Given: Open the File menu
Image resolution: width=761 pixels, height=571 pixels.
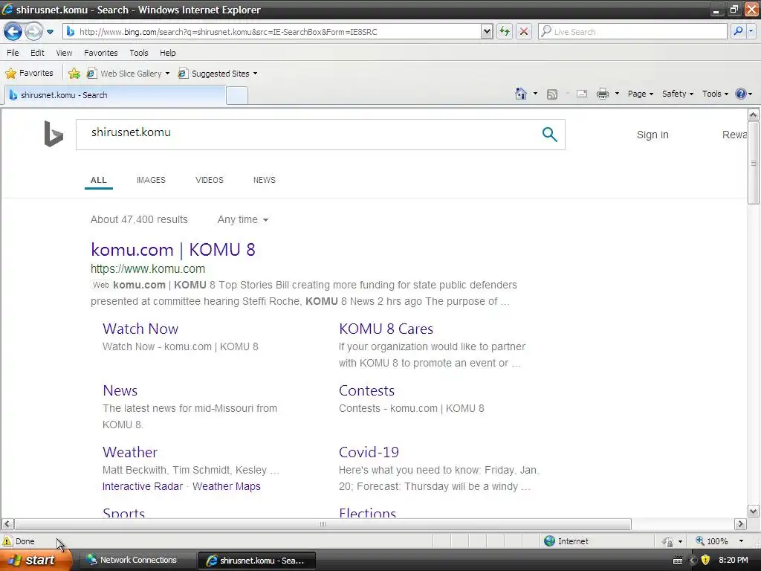Looking at the screenshot, I should [x=13, y=53].
